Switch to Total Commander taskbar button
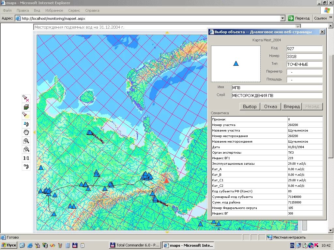The image size is (334, 250). (135, 245)
